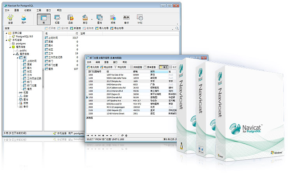
Task: Toggle the 备注 (Memo) pane button
Action: coord(164,67)
